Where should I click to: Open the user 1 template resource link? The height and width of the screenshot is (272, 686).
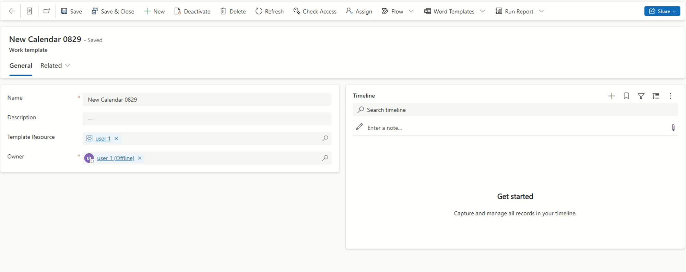(x=103, y=139)
